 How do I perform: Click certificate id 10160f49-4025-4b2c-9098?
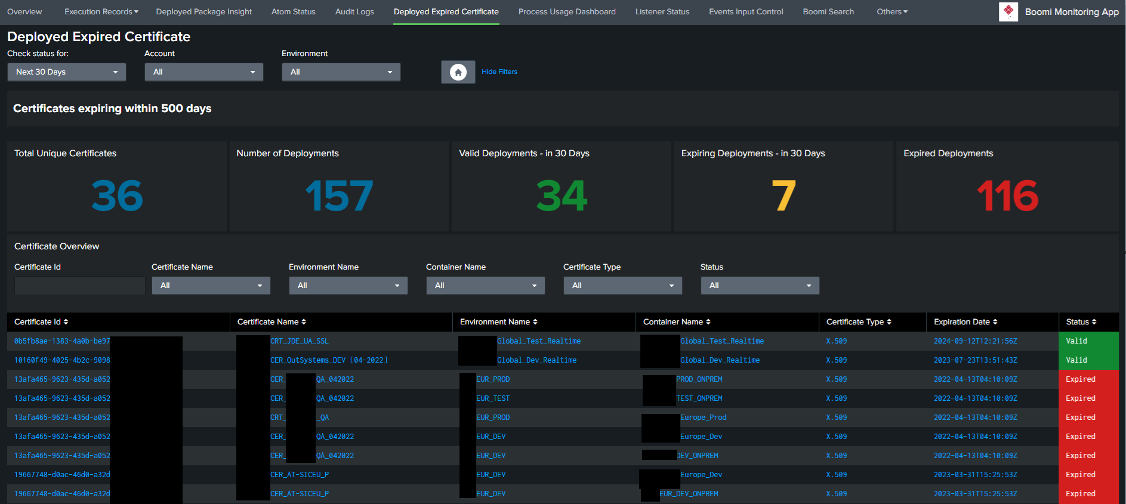[62, 360]
